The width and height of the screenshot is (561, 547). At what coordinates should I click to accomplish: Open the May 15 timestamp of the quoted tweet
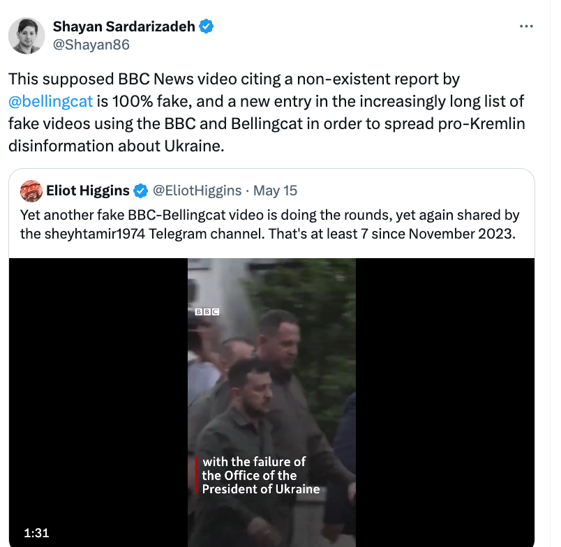tap(275, 190)
